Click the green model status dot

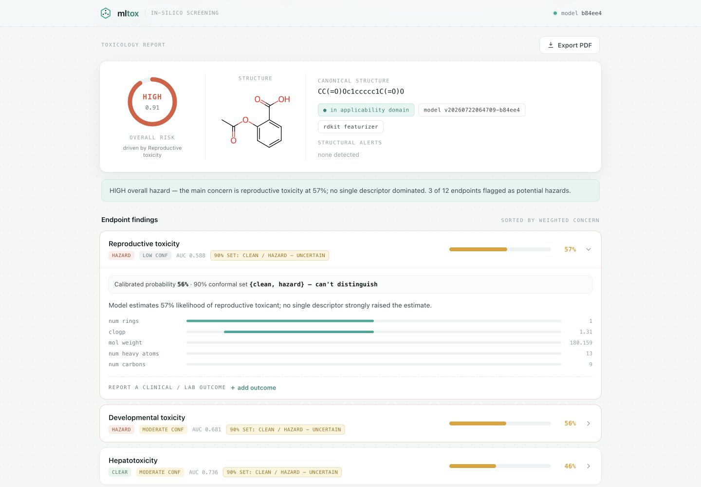pyautogui.click(x=555, y=13)
